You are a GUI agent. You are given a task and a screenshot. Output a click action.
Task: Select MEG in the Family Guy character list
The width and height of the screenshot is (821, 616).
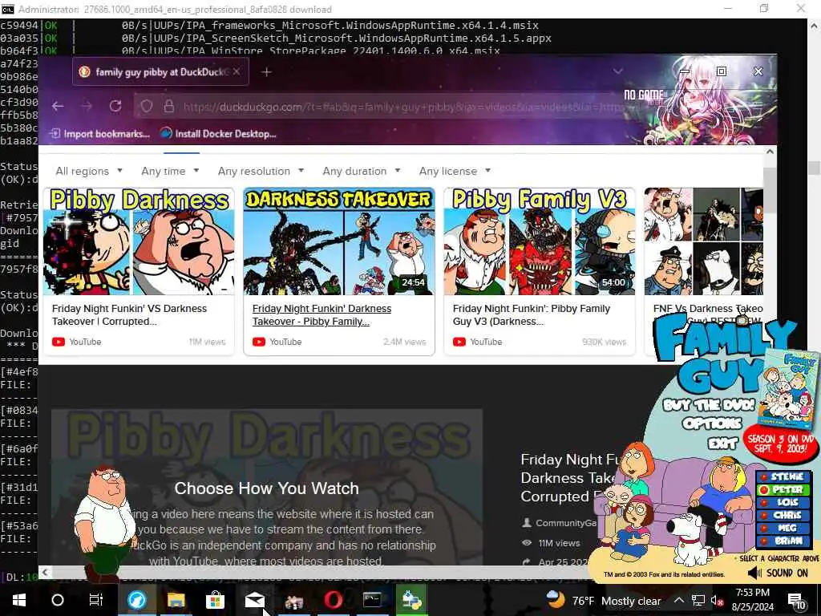pos(783,528)
